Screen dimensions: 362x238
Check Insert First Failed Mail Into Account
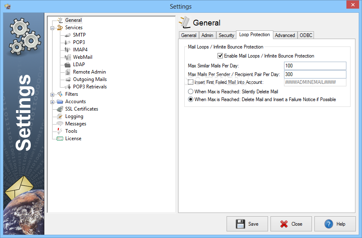click(x=190, y=82)
